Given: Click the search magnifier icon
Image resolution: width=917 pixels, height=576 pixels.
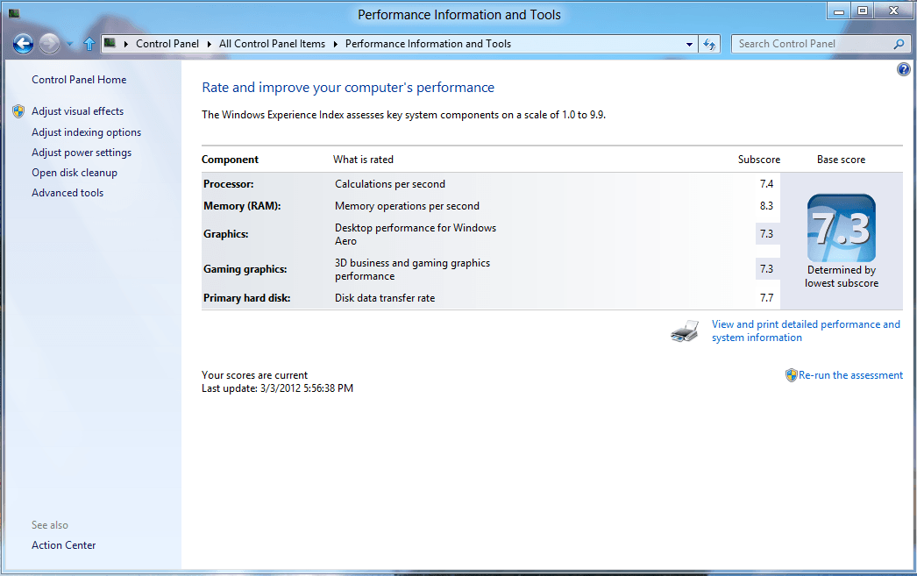Looking at the screenshot, I should [899, 44].
